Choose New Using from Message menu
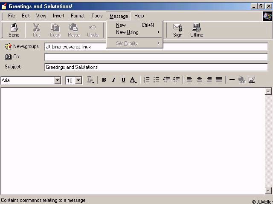 pos(127,32)
